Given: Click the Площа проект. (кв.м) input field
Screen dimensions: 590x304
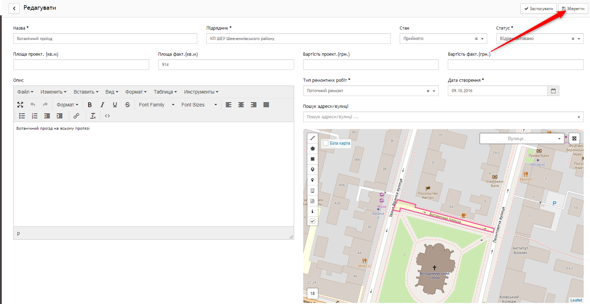Looking at the screenshot, I should (81, 65).
